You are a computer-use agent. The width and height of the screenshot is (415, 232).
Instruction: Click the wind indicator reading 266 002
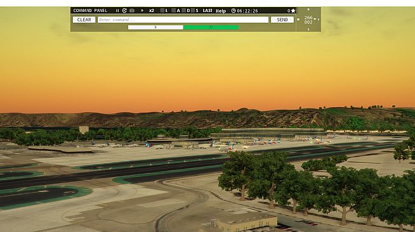(308, 20)
